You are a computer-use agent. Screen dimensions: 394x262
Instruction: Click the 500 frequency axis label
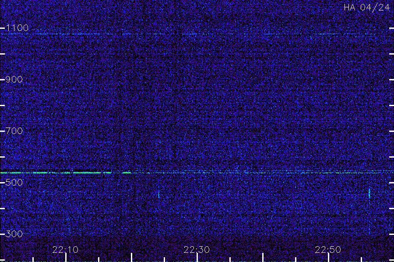click(x=14, y=182)
